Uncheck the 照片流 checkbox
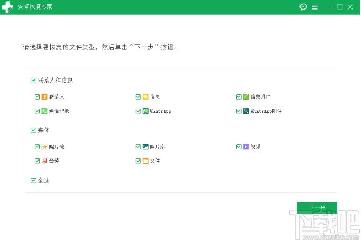The width and height of the screenshot is (361, 240). (37, 147)
